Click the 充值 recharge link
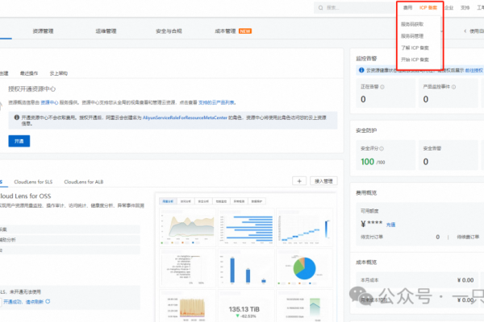The image size is (484, 322). [x=390, y=225]
